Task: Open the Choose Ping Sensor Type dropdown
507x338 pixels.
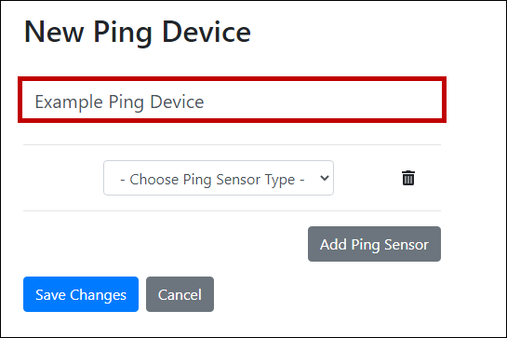Action: pyautogui.click(x=219, y=178)
